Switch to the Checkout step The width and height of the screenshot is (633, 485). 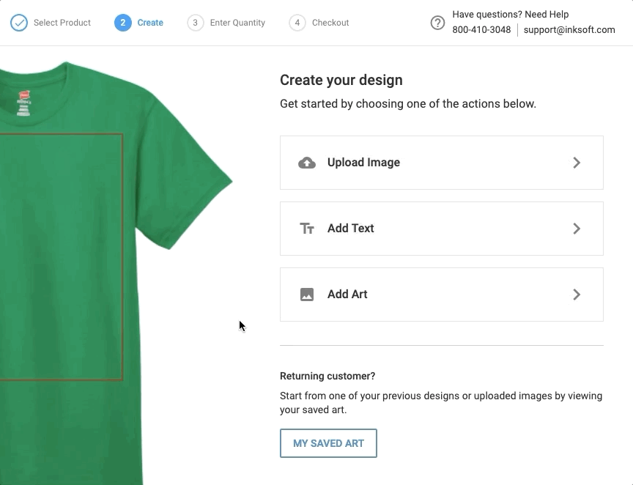point(330,23)
